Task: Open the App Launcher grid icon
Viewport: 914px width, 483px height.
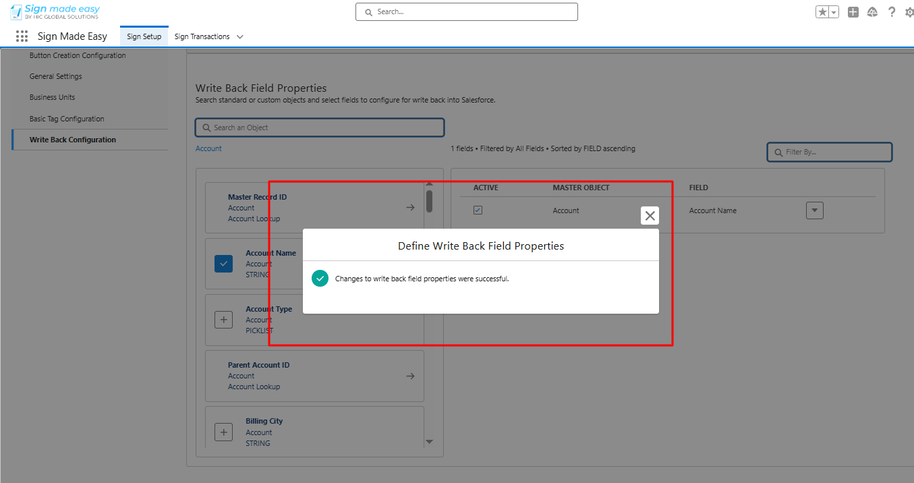Action: pyautogui.click(x=22, y=36)
